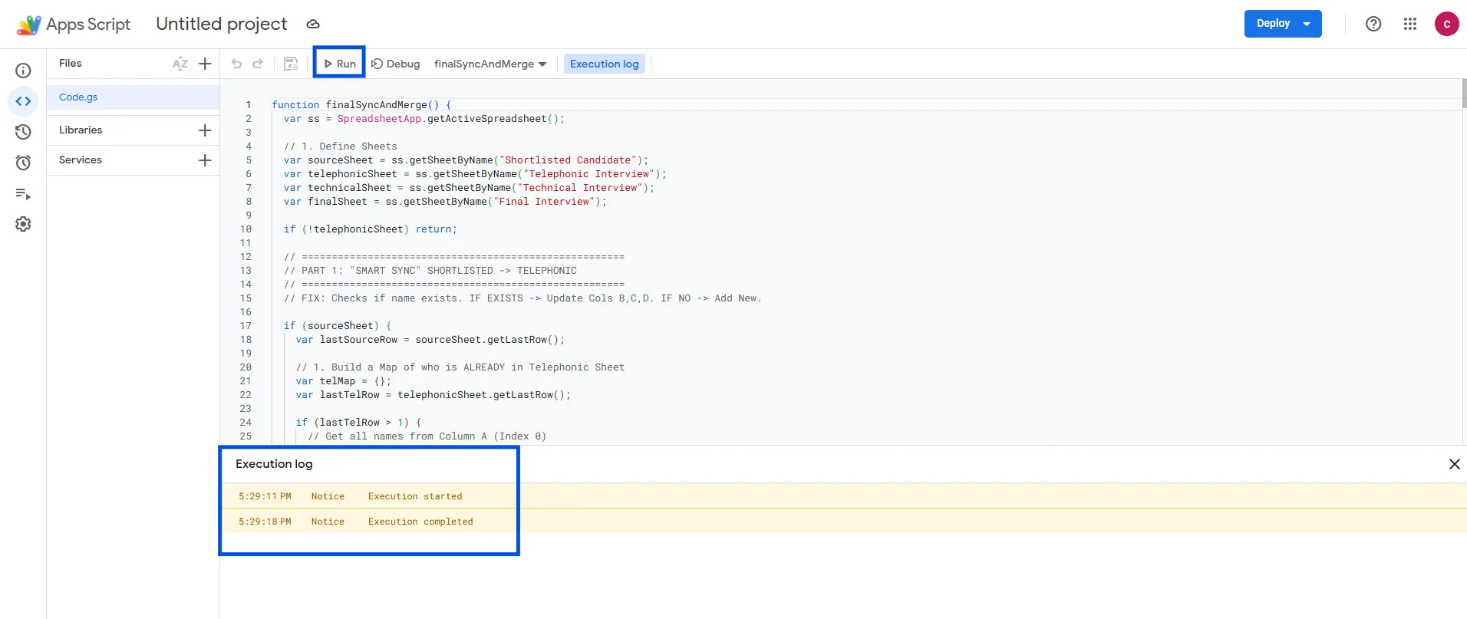Viewport: 1467px width, 619px height.
Task: Click line number 17 in gutter
Action: [x=246, y=326]
